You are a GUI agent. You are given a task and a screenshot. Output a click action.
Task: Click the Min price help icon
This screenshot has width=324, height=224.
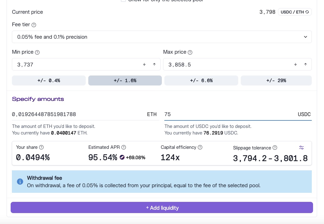coord(37,52)
